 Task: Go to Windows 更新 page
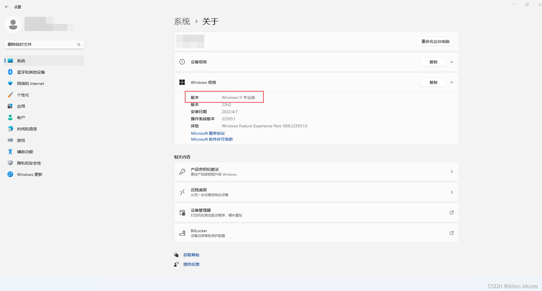pos(44,174)
